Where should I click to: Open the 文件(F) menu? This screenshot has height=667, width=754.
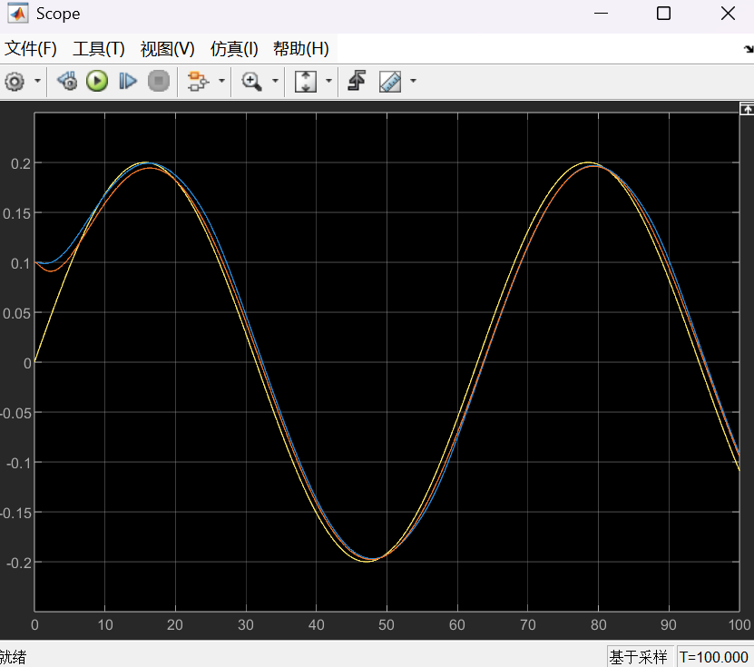[x=31, y=49]
